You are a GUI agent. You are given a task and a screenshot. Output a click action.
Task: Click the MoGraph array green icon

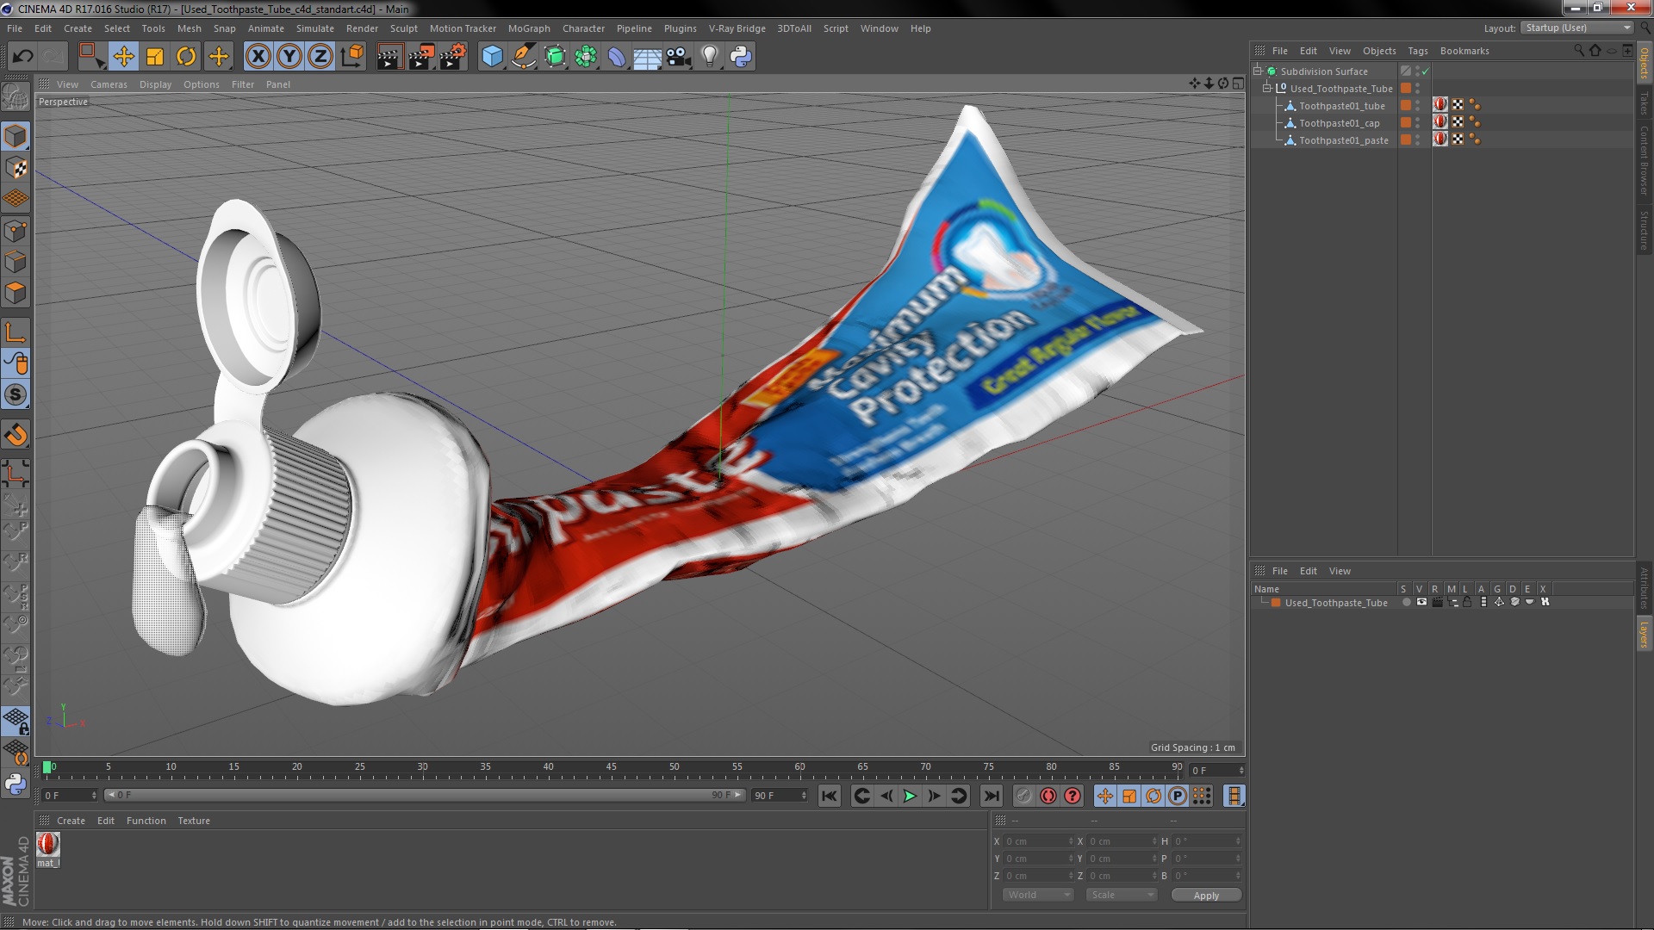[x=586, y=57]
